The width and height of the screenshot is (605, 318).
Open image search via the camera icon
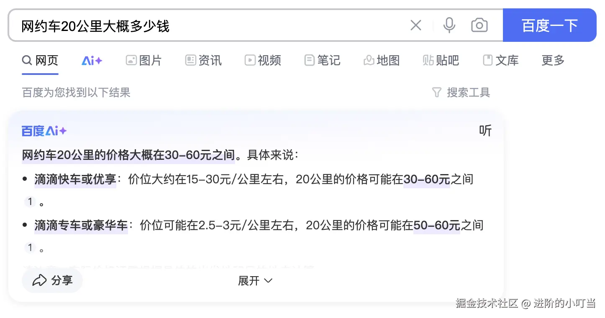[479, 25]
